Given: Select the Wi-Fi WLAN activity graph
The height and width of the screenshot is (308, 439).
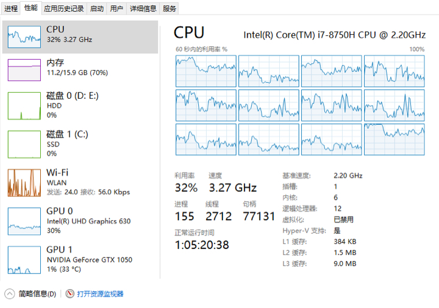Looking at the screenshot, I should 24,182.
